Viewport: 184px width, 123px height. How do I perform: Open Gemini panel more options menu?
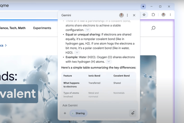127,15
